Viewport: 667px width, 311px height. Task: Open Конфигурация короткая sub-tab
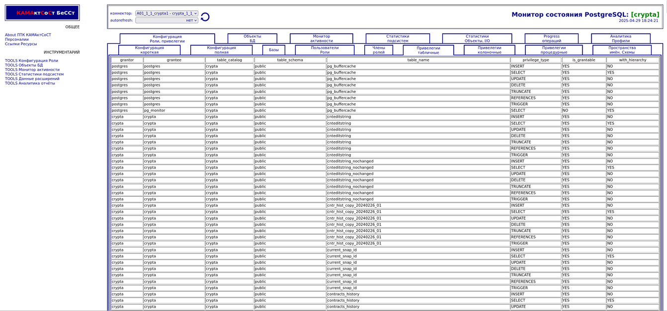[x=150, y=50]
